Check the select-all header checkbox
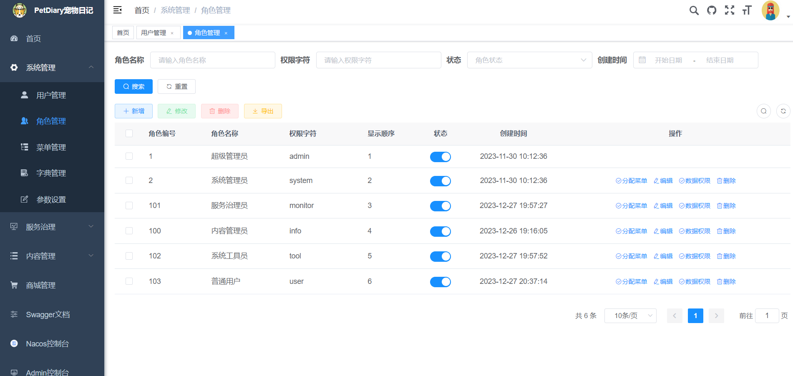This screenshot has width=793, height=376. pyautogui.click(x=129, y=133)
